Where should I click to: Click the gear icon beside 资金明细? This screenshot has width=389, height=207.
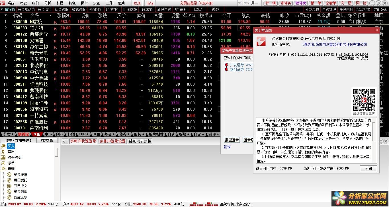click(9, 192)
